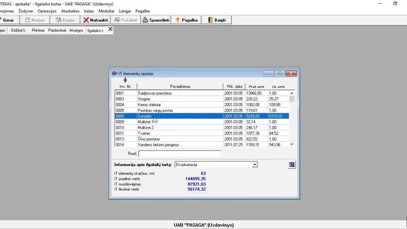Open the Ataskaitos menu
407x229 pixels.
(71, 11)
